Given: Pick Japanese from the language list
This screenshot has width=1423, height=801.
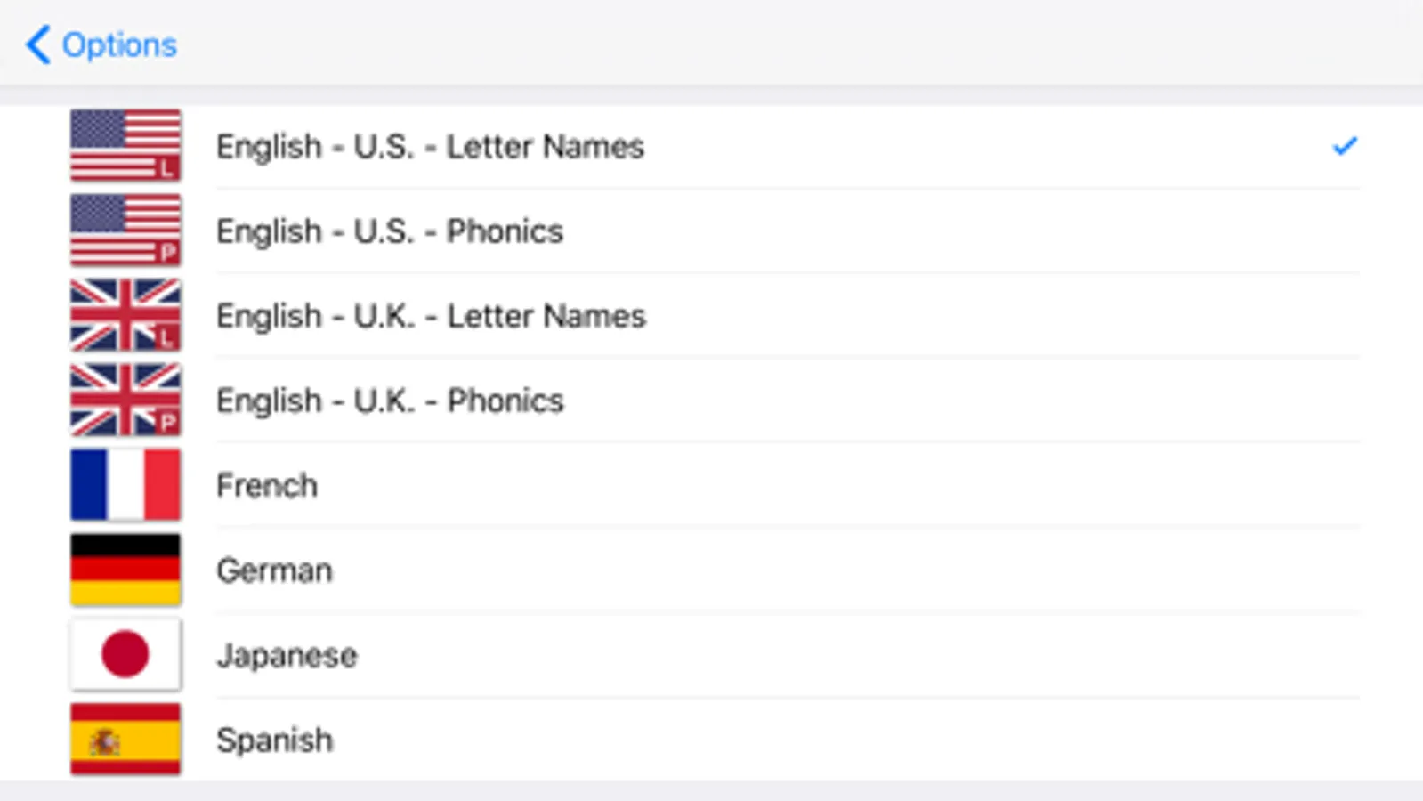Looking at the screenshot, I should coord(287,656).
